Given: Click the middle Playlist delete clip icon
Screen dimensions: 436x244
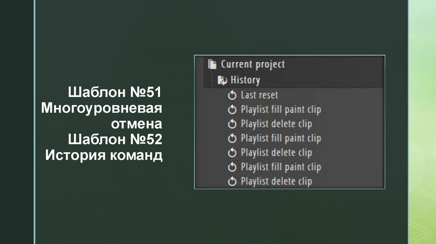Looking at the screenshot, I should 232,153.
